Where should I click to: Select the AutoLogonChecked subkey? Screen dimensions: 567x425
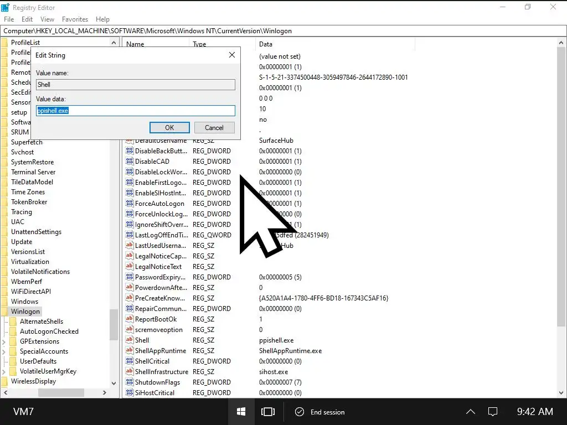(49, 331)
